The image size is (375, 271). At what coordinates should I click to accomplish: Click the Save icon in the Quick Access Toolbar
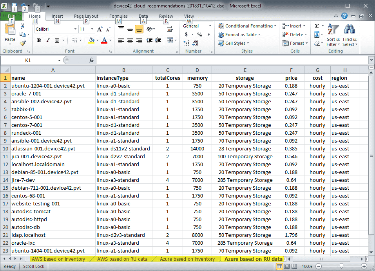coord(14,5)
